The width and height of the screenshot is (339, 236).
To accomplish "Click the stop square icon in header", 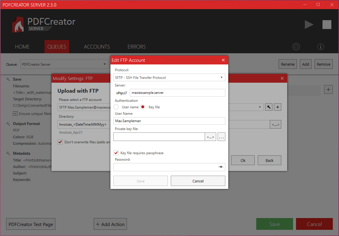I will click(x=327, y=25).
